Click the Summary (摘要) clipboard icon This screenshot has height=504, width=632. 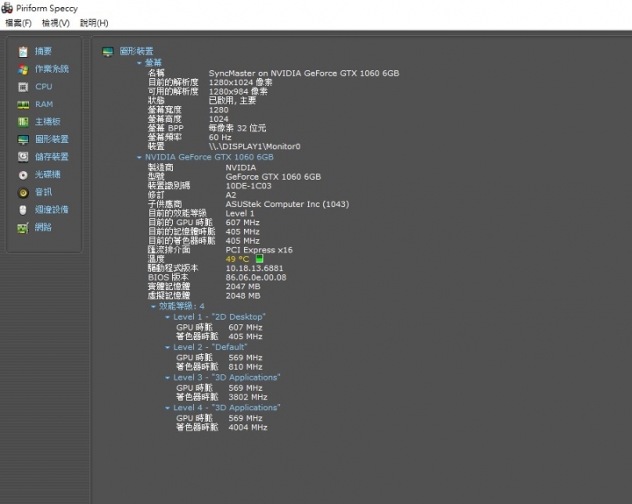(23, 52)
